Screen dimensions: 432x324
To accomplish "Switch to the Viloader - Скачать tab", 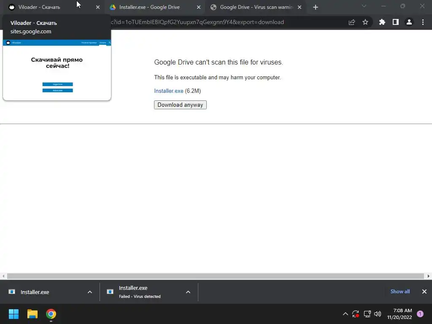I will coord(52,7).
